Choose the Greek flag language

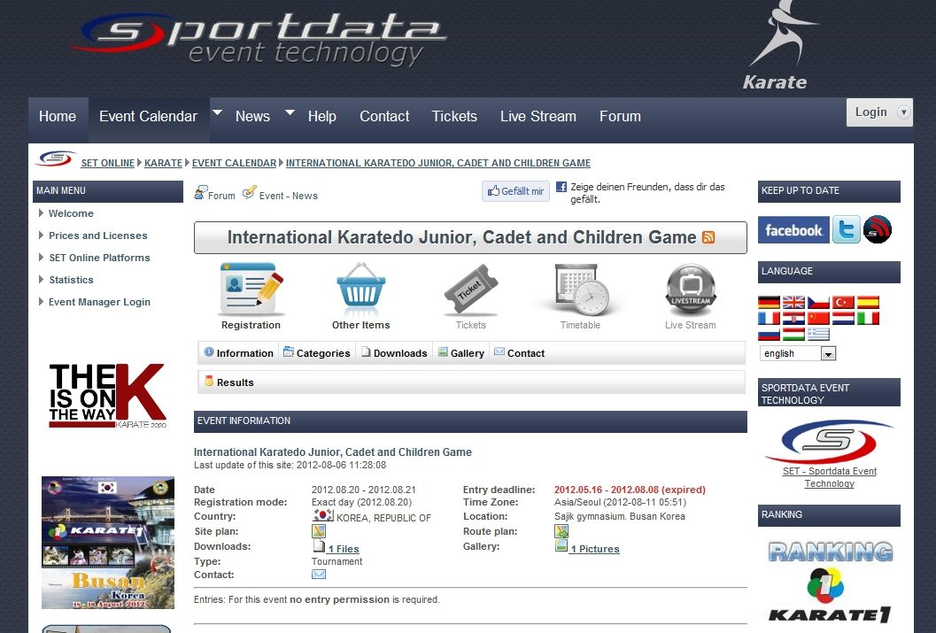[x=818, y=335]
